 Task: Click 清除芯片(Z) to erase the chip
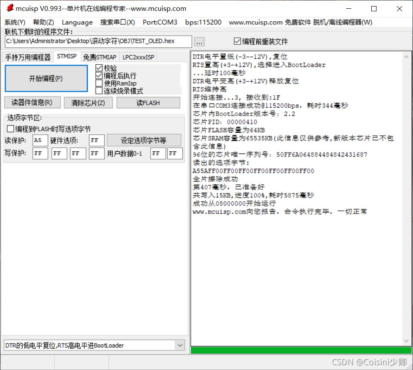point(88,102)
